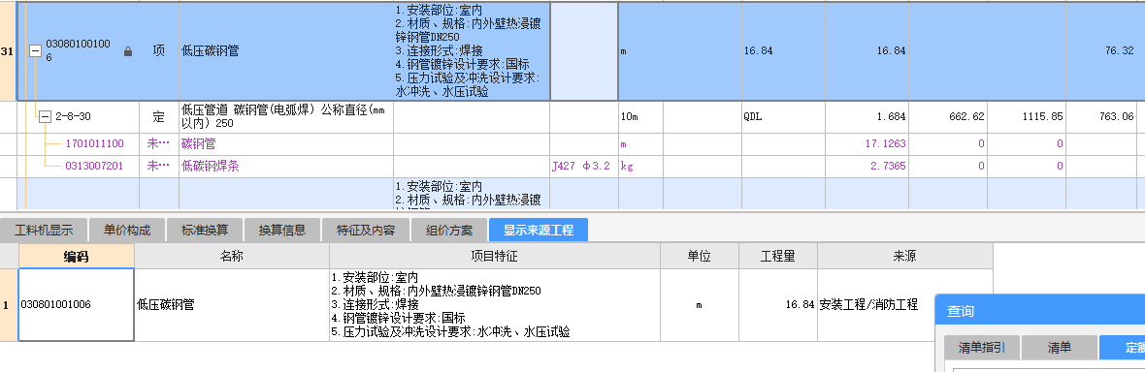Screen dimensions: 1145x372
Task: Open the 工料机显示 tab
Action: coord(44,230)
